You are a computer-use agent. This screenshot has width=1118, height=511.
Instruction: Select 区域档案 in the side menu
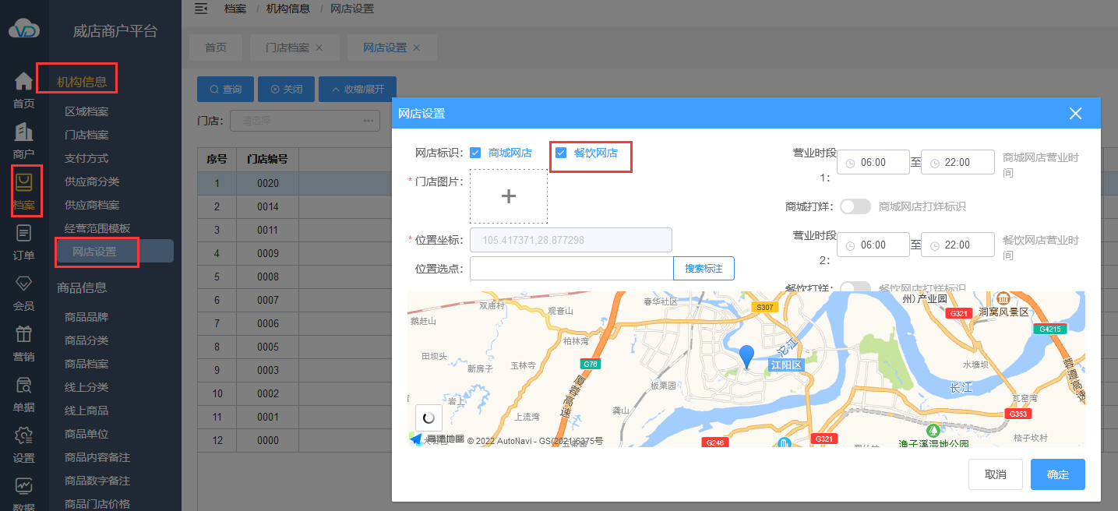(x=86, y=111)
